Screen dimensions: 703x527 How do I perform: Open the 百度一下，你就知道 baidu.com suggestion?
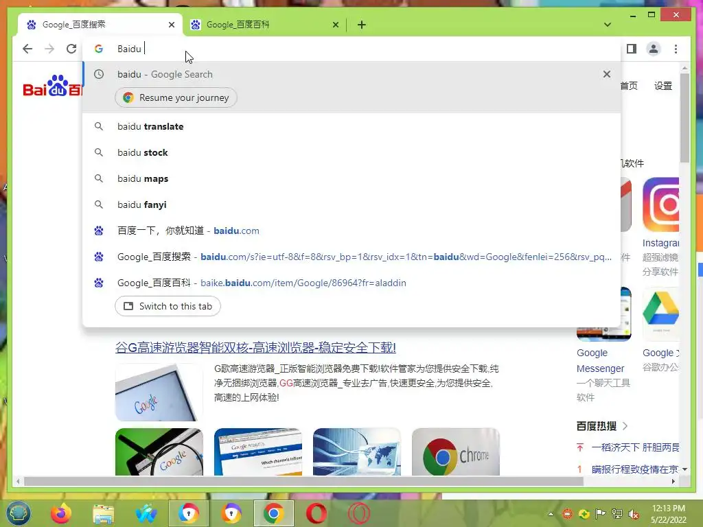tap(352, 231)
